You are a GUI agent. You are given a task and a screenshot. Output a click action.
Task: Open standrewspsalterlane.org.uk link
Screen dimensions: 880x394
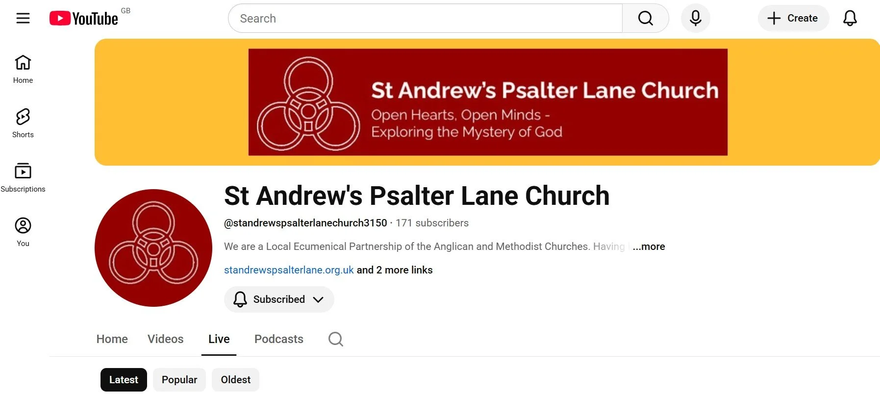pos(289,270)
